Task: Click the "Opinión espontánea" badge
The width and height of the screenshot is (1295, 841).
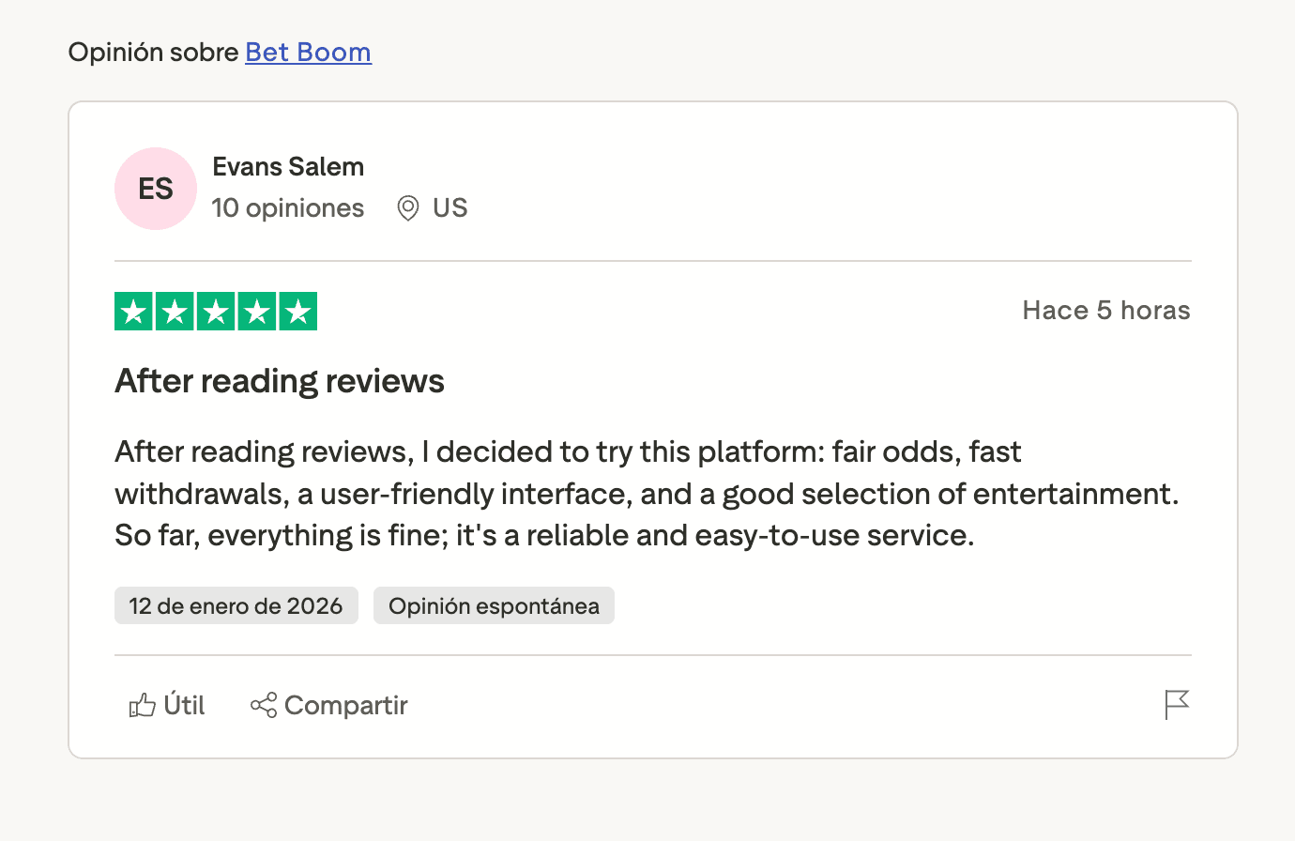Action: click(494, 605)
